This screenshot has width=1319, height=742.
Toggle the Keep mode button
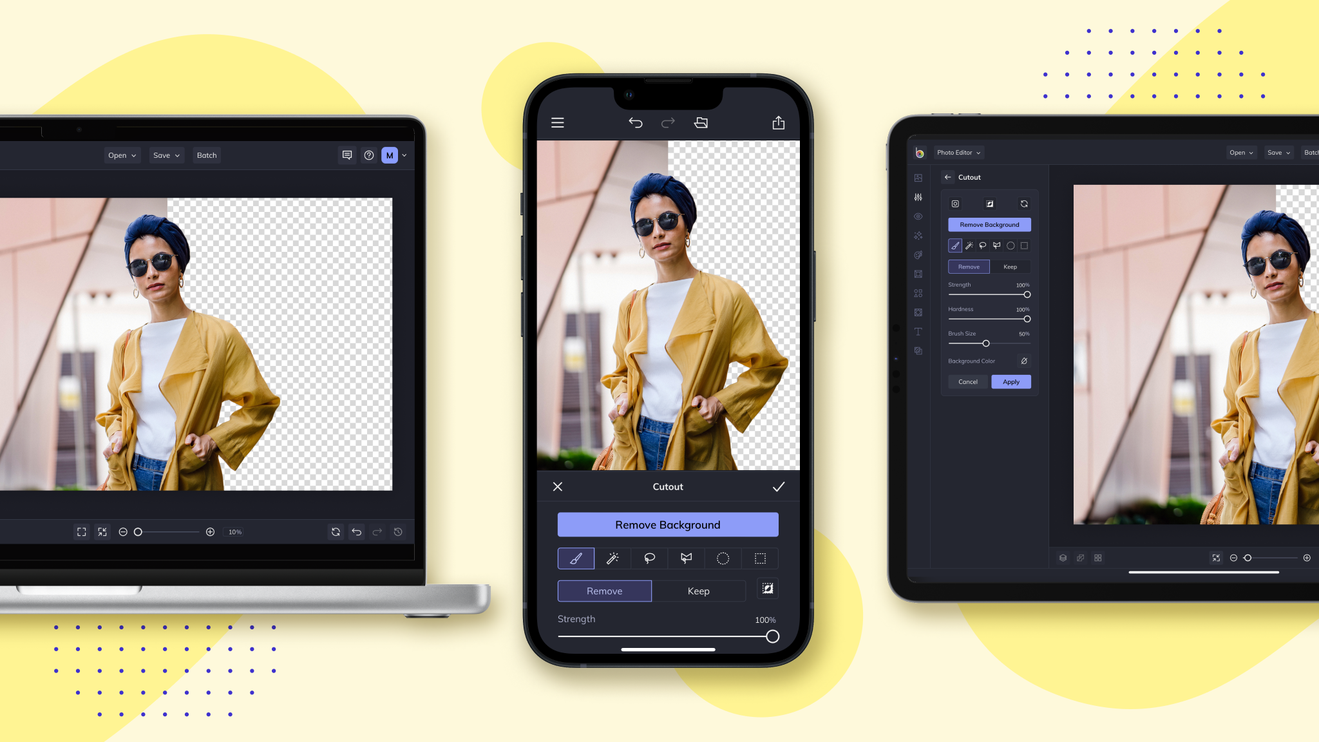(x=697, y=591)
